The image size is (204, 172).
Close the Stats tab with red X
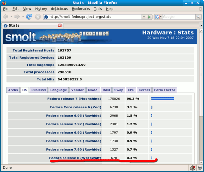click(60, 25)
